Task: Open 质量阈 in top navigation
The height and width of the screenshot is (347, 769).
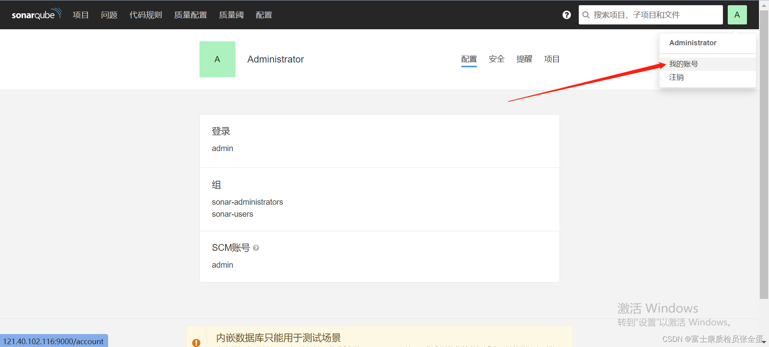Action: point(231,15)
